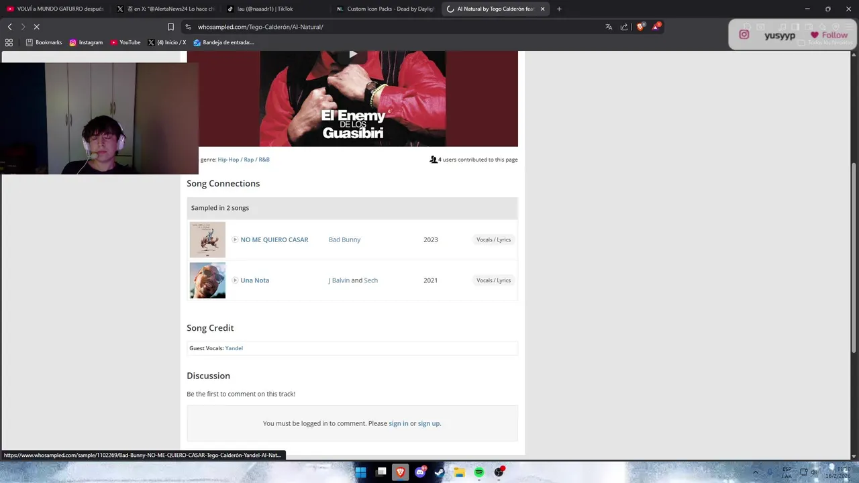Click the share icon in the address bar
This screenshot has height=483, width=859.
[624, 27]
